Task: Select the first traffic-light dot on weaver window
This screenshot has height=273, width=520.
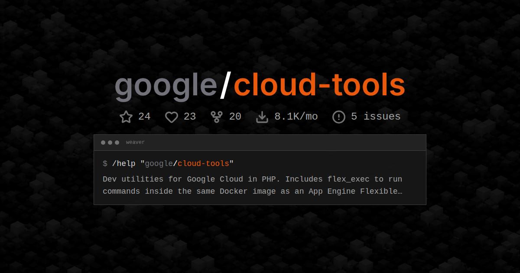Action: click(103, 142)
